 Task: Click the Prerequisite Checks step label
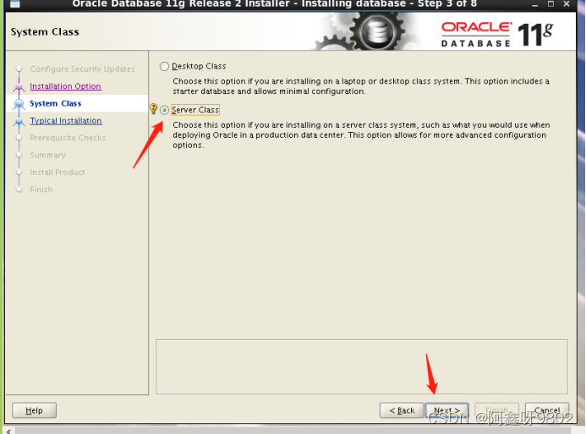point(68,138)
